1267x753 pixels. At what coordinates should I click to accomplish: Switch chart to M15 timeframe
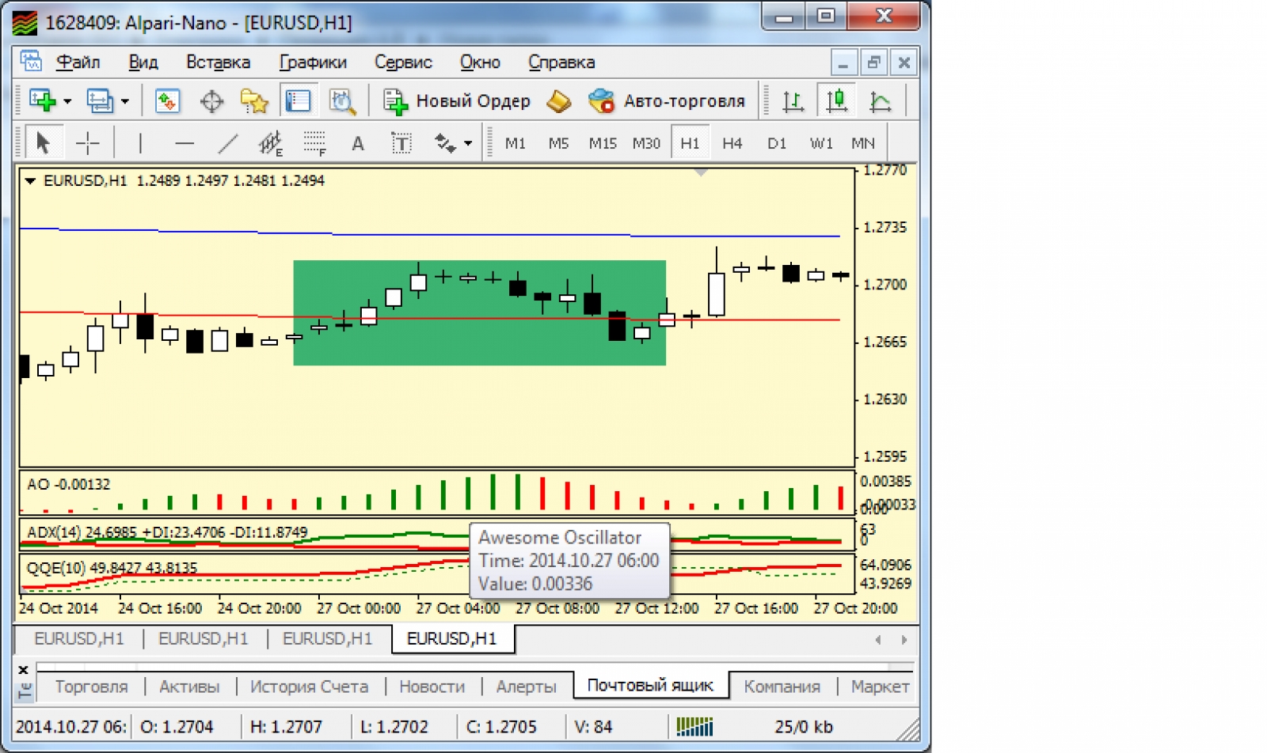point(602,143)
